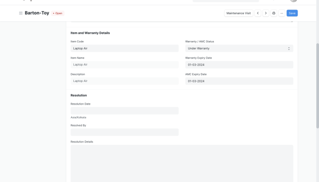Click the AMC Expiry Date field
Screen dimensions: 319x182
[x=239, y=81]
